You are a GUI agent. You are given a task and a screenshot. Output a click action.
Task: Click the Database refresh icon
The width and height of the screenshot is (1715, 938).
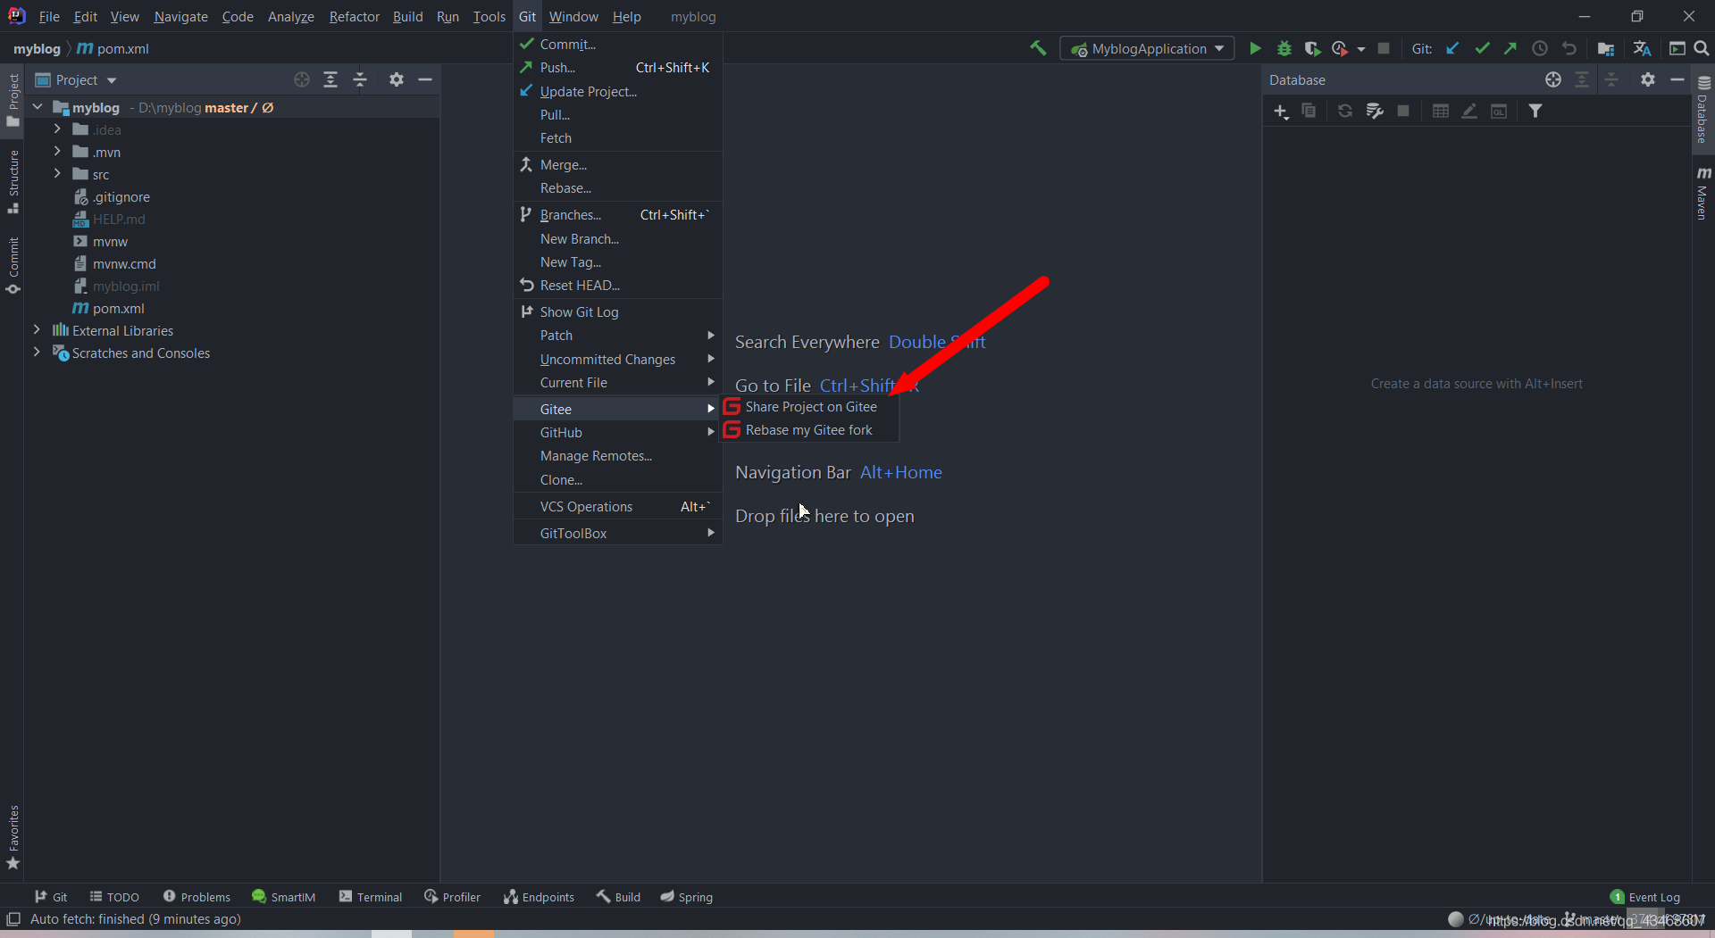point(1344,111)
